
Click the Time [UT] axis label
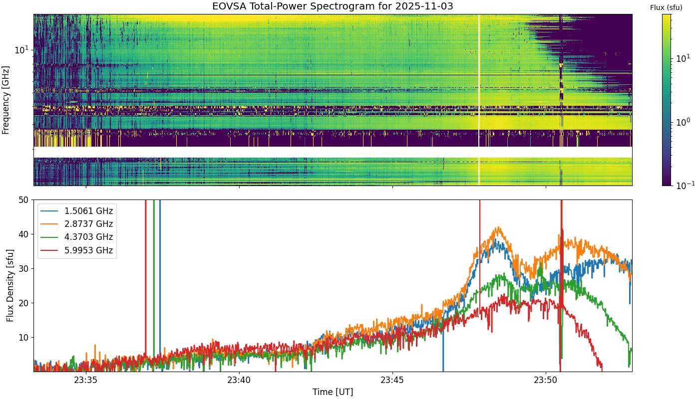tap(333, 392)
